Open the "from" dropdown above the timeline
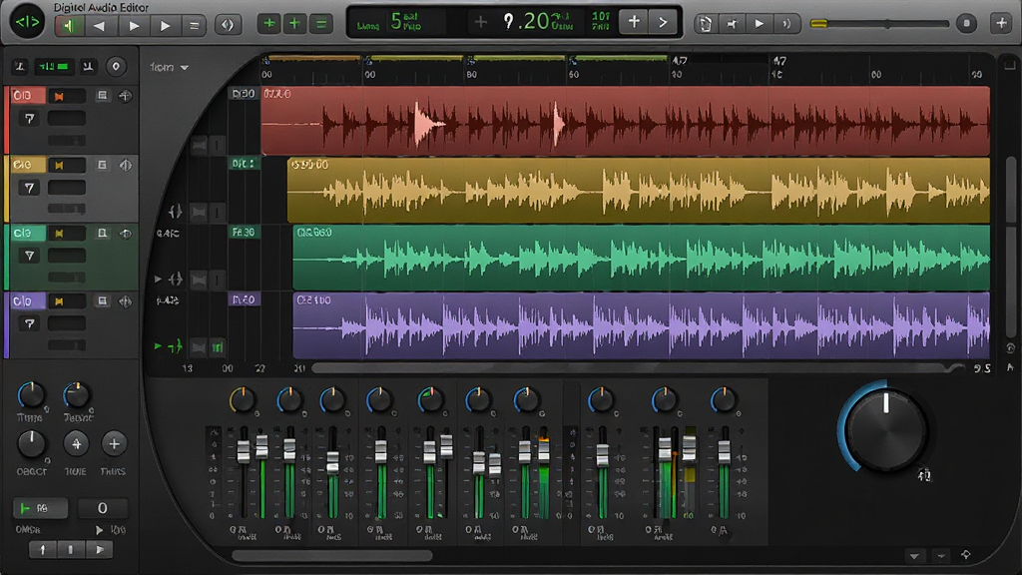Image resolution: width=1022 pixels, height=575 pixels. pos(169,67)
